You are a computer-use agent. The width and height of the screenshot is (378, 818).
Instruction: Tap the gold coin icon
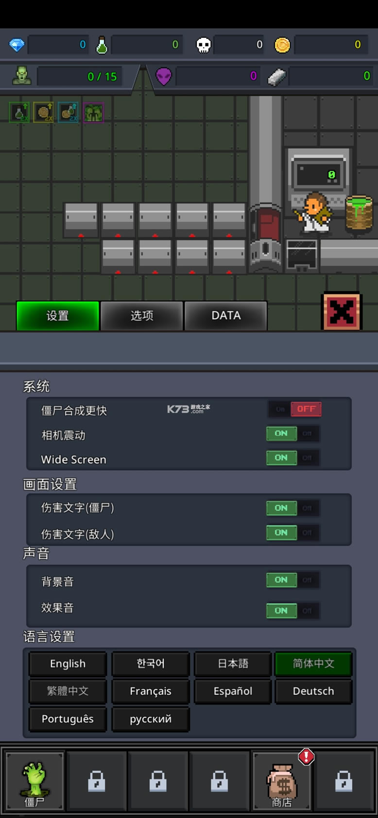click(282, 45)
